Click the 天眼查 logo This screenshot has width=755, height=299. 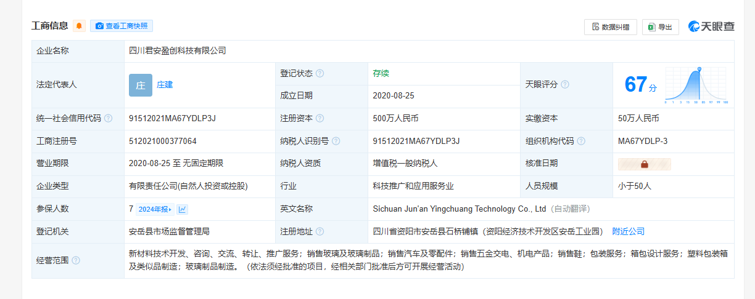tap(711, 26)
